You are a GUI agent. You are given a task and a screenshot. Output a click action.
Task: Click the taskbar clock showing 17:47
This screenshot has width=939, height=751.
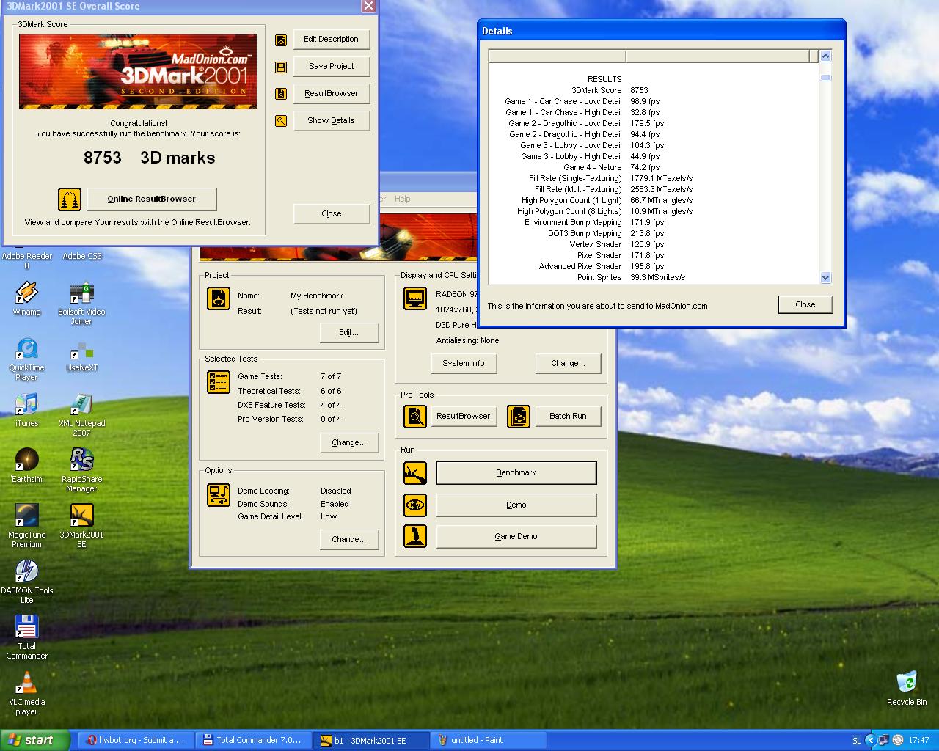tap(918, 741)
